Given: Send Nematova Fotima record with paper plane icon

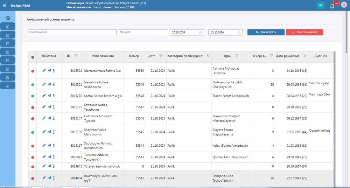Looking at the screenshot, I should pyautogui.click(x=49, y=84).
